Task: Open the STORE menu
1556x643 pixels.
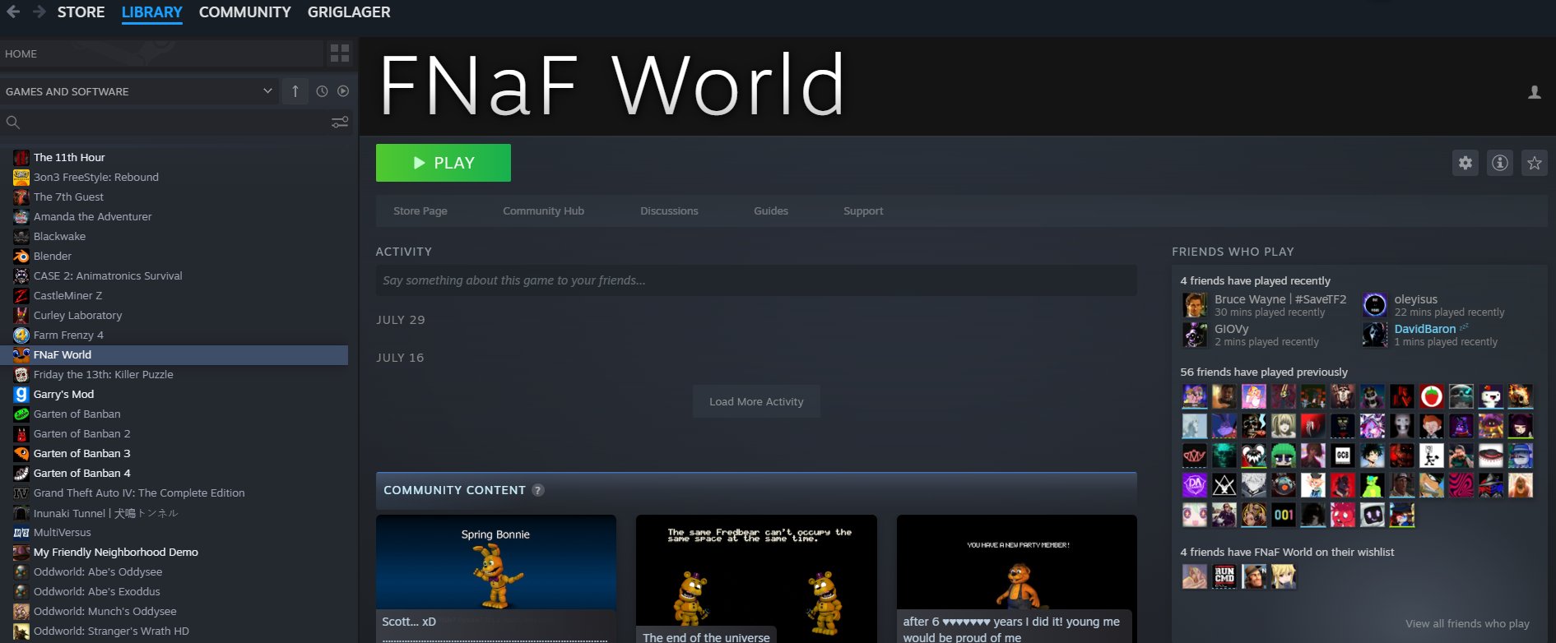Action: (81, 12)
